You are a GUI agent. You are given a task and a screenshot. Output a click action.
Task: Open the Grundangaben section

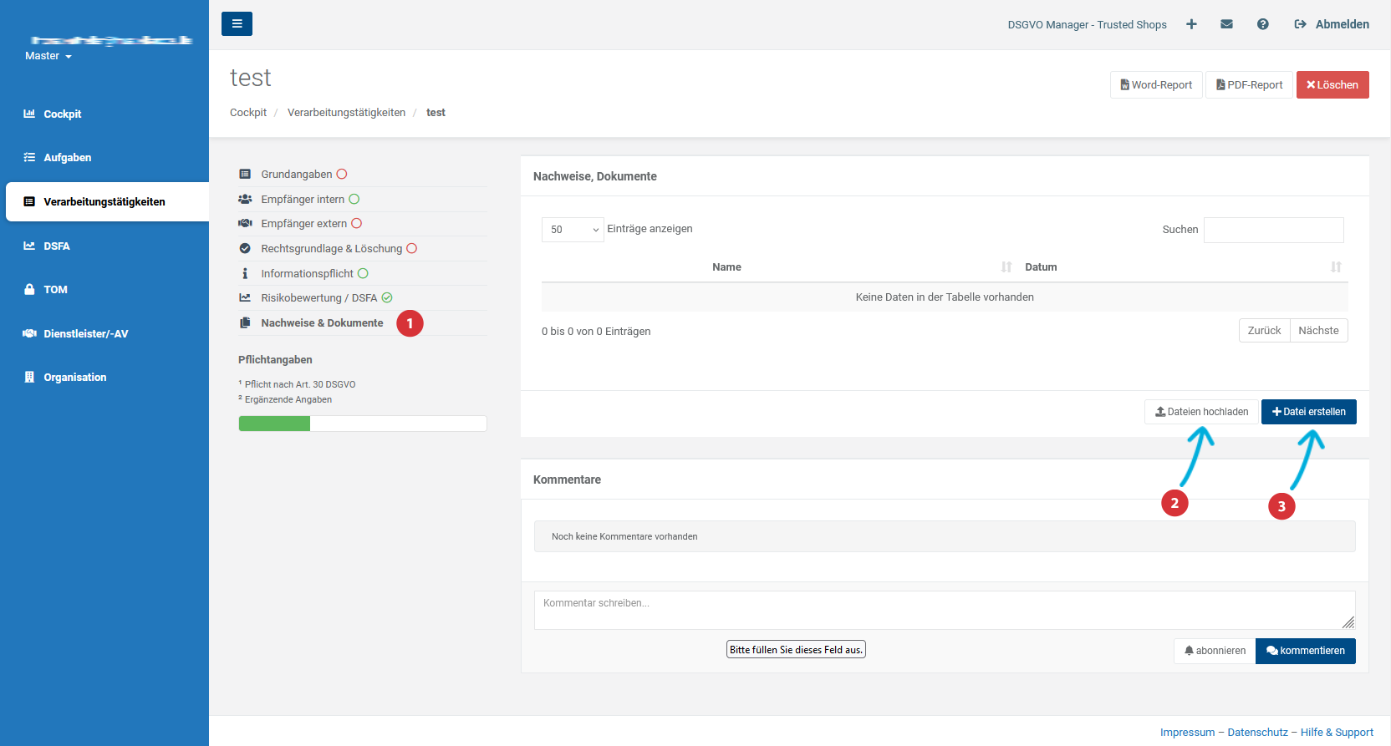coord(296,175)
